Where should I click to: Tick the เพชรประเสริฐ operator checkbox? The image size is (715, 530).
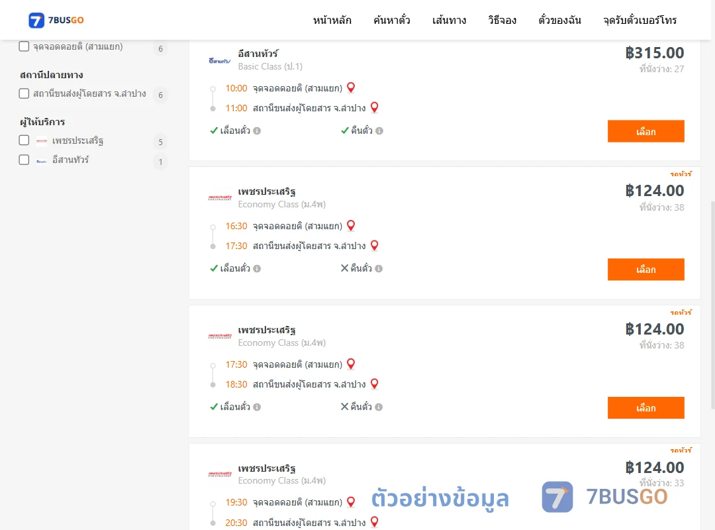click(24, 140)
